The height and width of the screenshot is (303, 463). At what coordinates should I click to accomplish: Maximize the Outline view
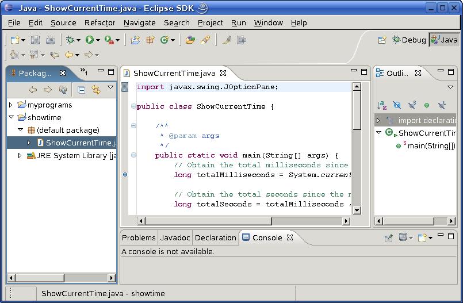click(x=451, y=72)
